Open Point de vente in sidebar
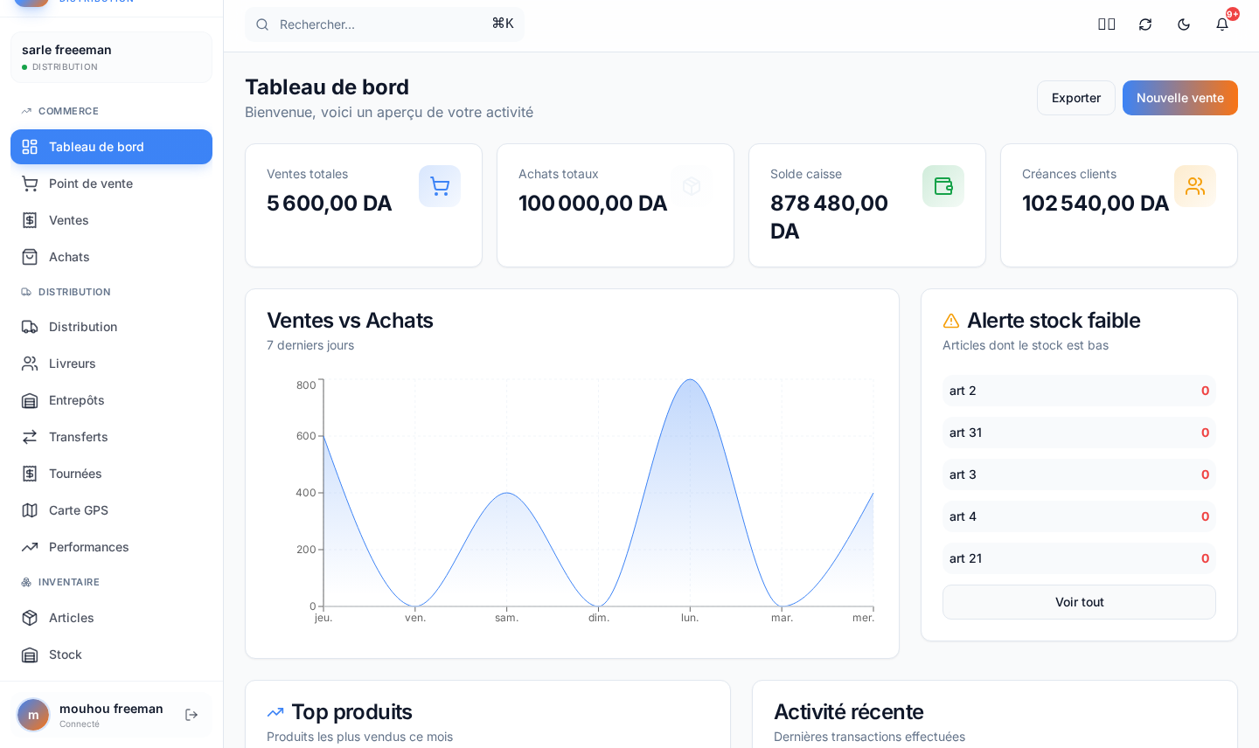The width and height of the screenshot is (1259, 748). [111, 184]
